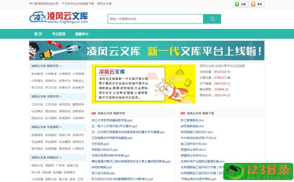Open the 诗歌大全 category link
The height and width of the screenshot is (182, 294).
[x=51, y=179]
